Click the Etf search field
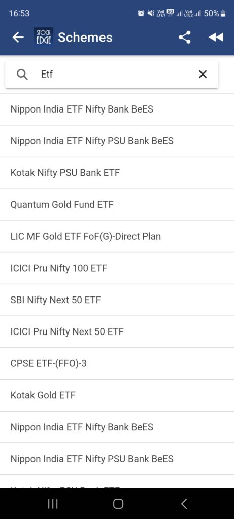Viewport: 234px width, 519px height. (x=112, y=74)
